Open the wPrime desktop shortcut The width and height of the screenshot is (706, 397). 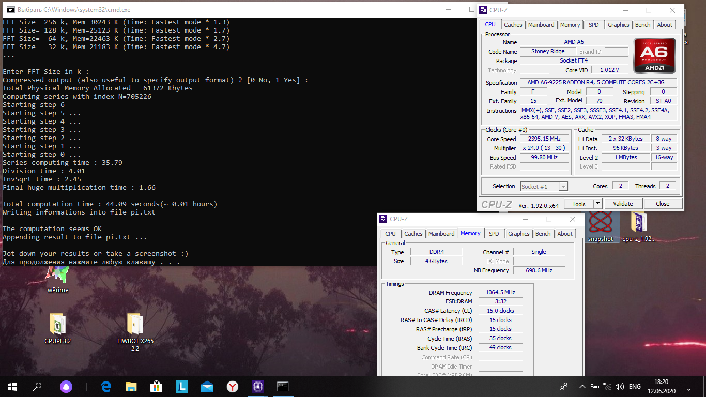pos(57,279)
